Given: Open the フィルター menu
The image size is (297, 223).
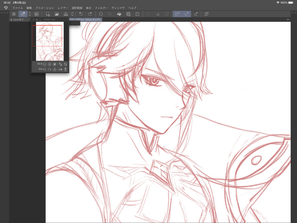Looking at the screenshot, I should (101, 8).
